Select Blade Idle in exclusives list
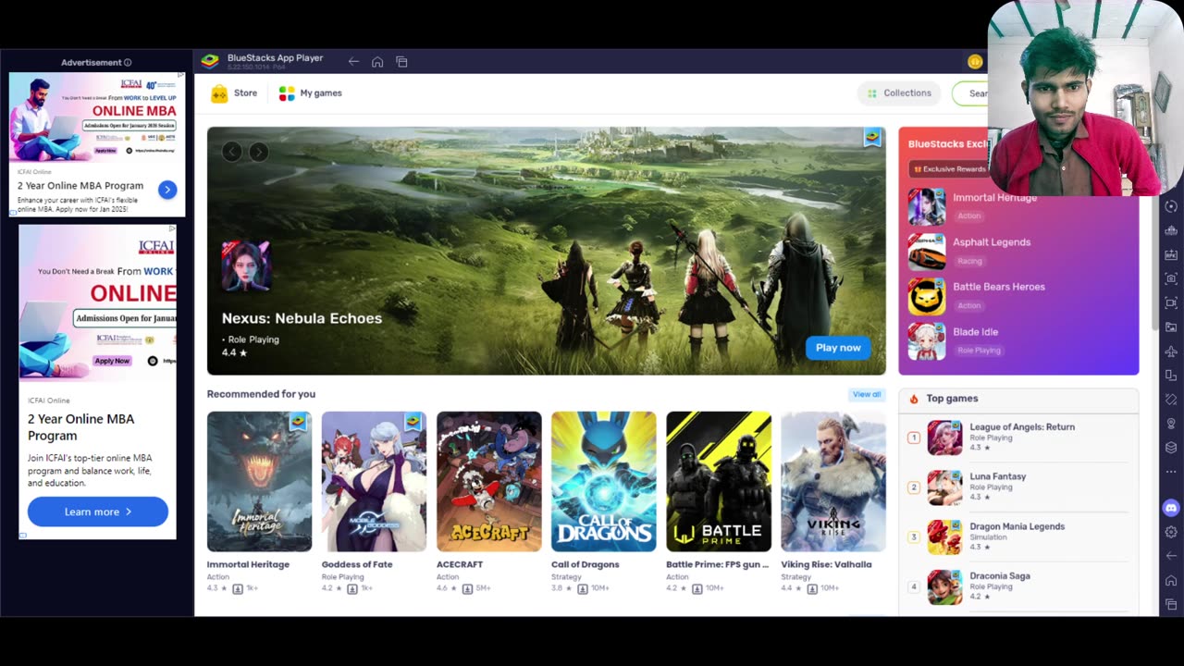This screenshot has height=666, width=1184. click(1017, 340)
